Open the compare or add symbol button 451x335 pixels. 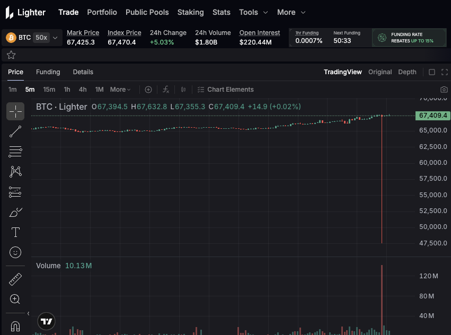tap(148, 90)
